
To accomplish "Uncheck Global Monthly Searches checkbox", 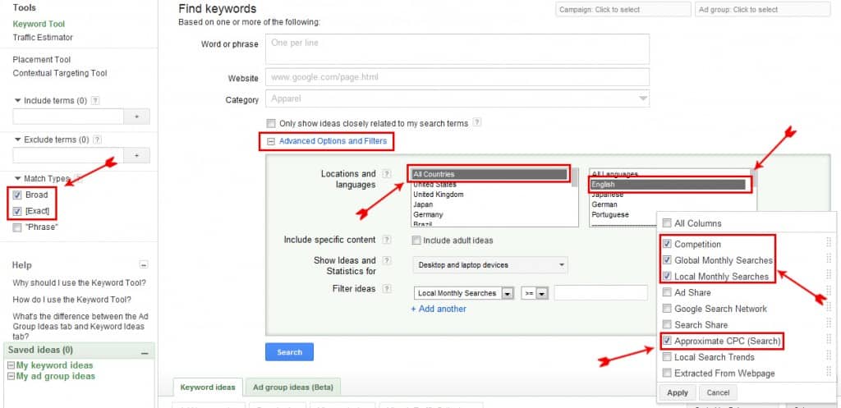I will pyautogui.click(x=667, y=260).
